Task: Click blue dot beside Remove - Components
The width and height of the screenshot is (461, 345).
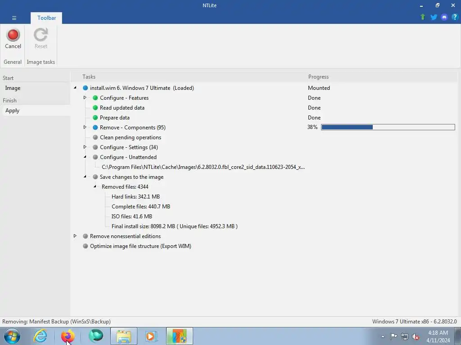Action: [95, 128]
